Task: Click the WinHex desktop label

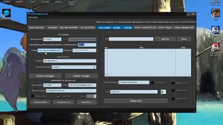Action: coord(6,2)
